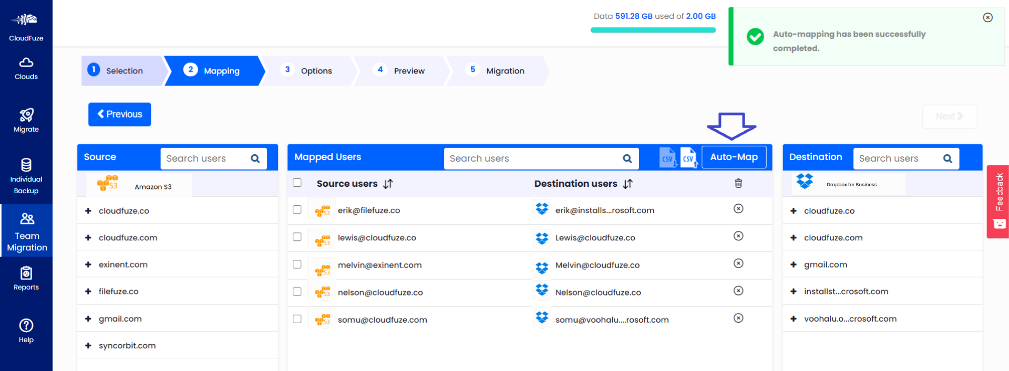Click the Amazon S3 source icon

coord(108,183)
